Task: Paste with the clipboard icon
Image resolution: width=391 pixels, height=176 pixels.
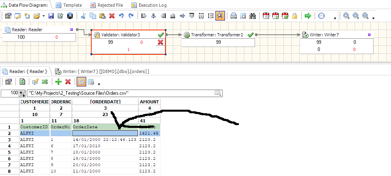Action: pos(102,16)
